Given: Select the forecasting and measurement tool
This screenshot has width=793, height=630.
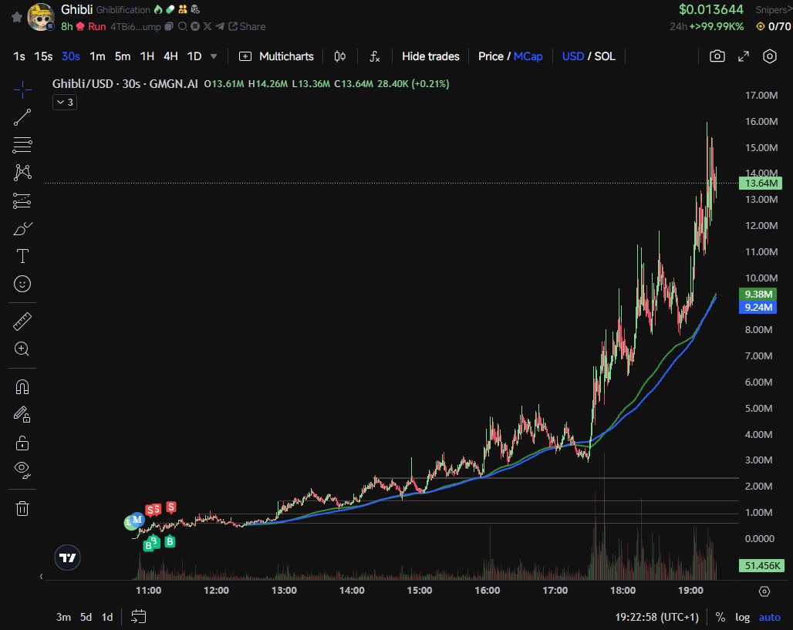Looking at the screenshot, I should coord(22,200).
